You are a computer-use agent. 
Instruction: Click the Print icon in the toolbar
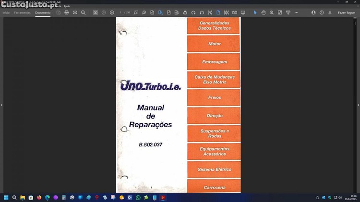click(x=67, y=12)
